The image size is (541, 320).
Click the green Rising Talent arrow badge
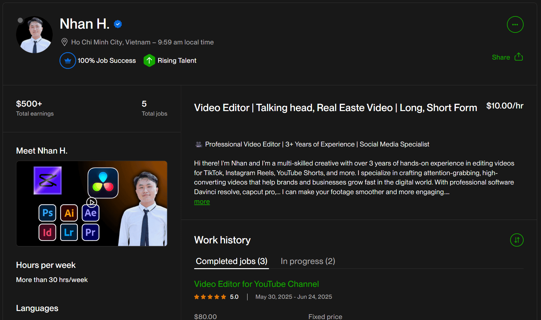pyautogui.click(x=149, y=61)
